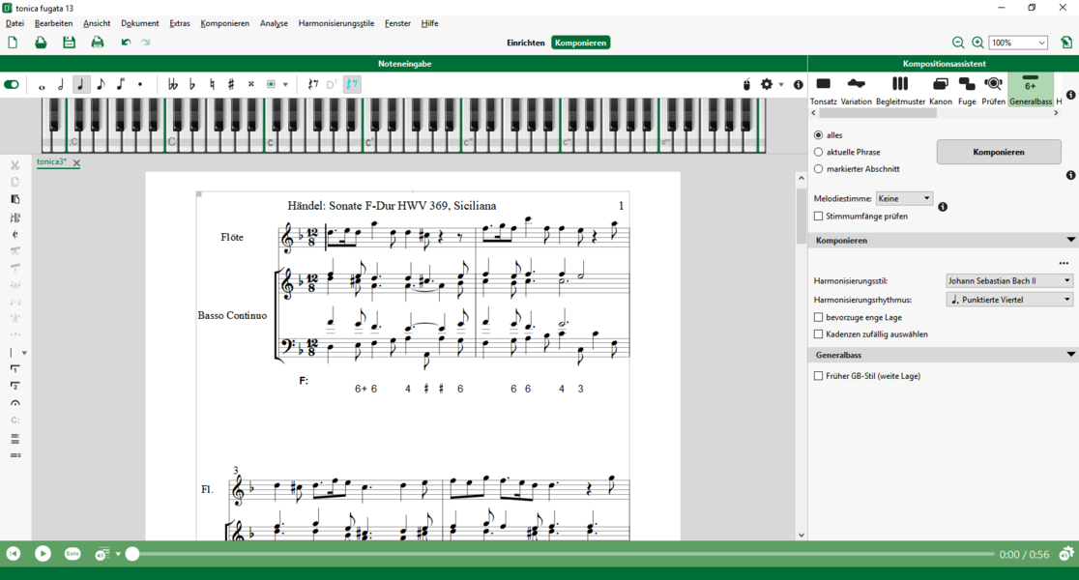
Task: Select the 'alles' radio option
Action: coord(818,135)
